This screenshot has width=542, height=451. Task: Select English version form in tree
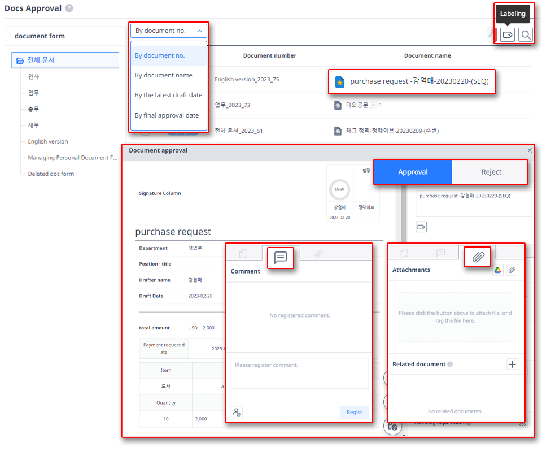tap(48, 141)
